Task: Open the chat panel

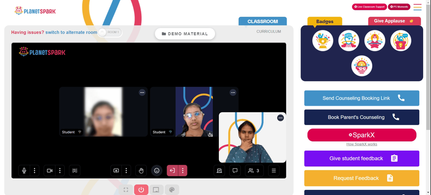Action: [x=235, y=170]
